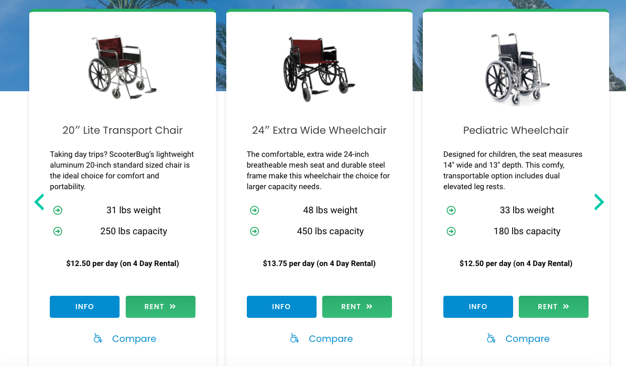Rent the Pediatric Wheelchair
The height and width of the screenshot is (366, 626).
click(x=553, y=307)
